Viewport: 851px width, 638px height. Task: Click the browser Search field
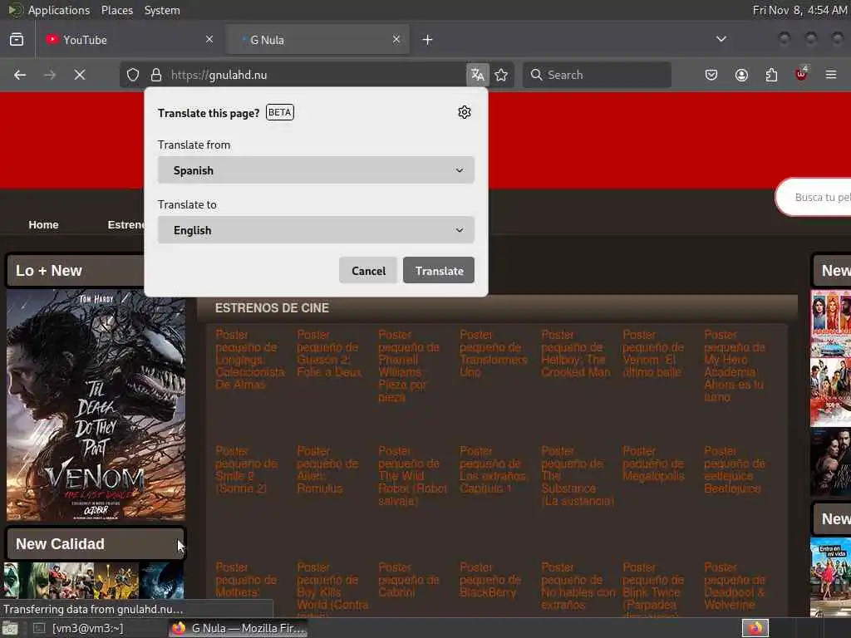point(597,75)
